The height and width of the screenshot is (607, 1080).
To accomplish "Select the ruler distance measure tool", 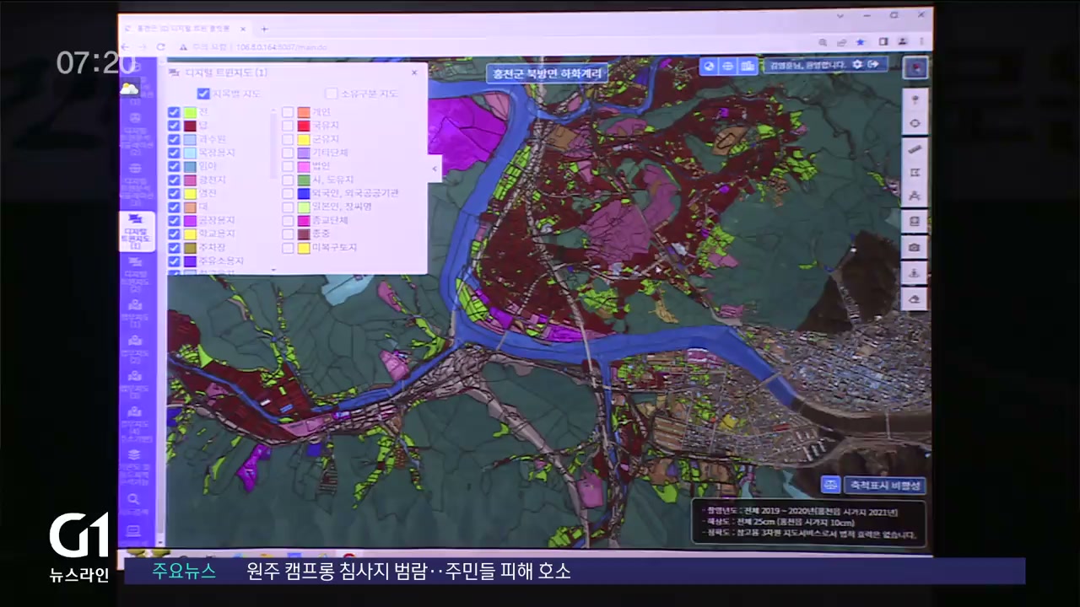I will point(915,149).
